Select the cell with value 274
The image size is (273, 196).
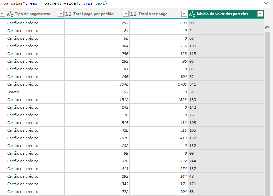(x=159, y=169)
